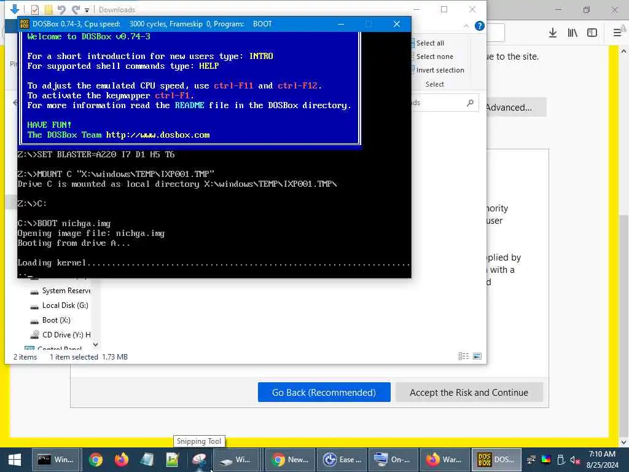629x472 pixels.
Task: Click the green notepad taskbar icon
Action: 173,460
